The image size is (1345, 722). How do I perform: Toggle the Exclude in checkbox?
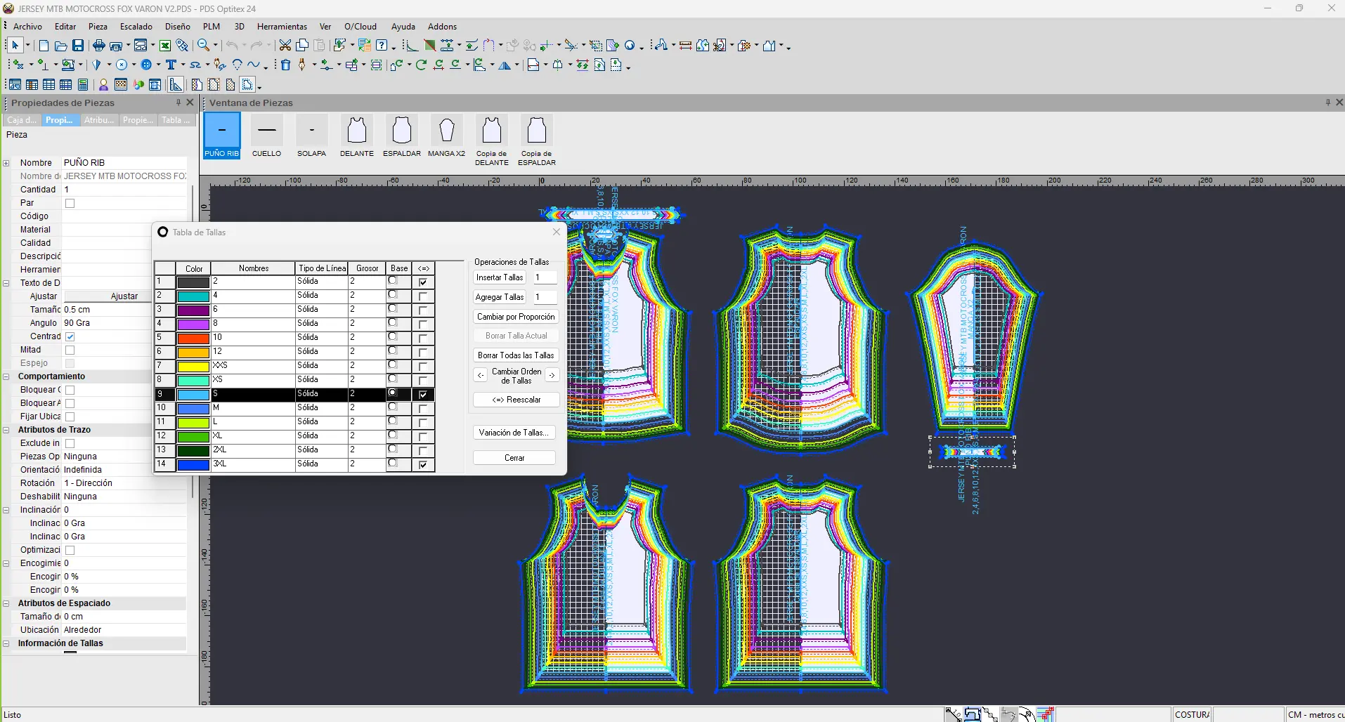(x=70, y=443)
